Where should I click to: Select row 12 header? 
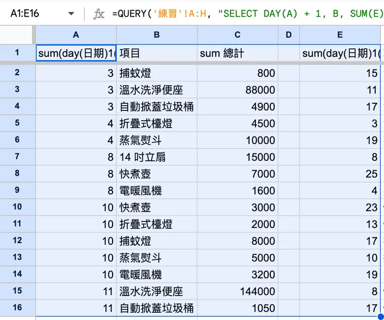pos(17,241)
